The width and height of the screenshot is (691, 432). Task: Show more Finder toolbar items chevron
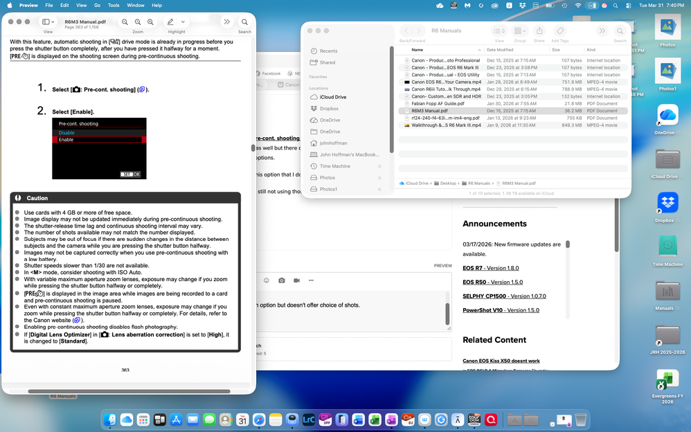[x=602, y=31]
